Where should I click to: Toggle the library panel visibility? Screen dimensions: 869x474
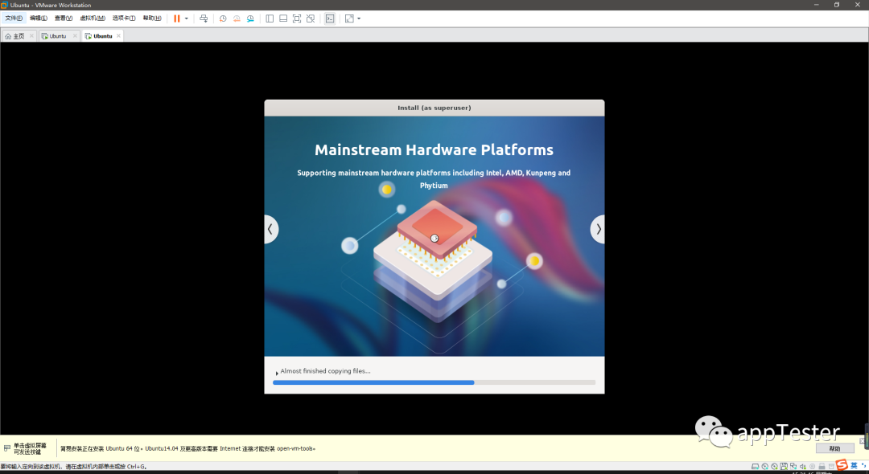click(270, 18)
